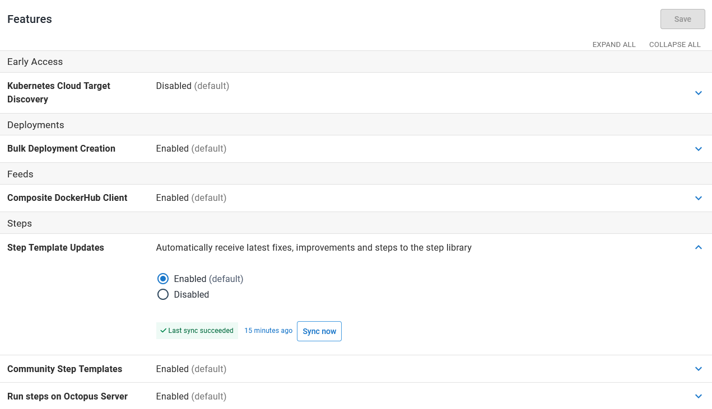Click the Save button
This screenshot has height=409, width=712.
click(x=683, y=19)
